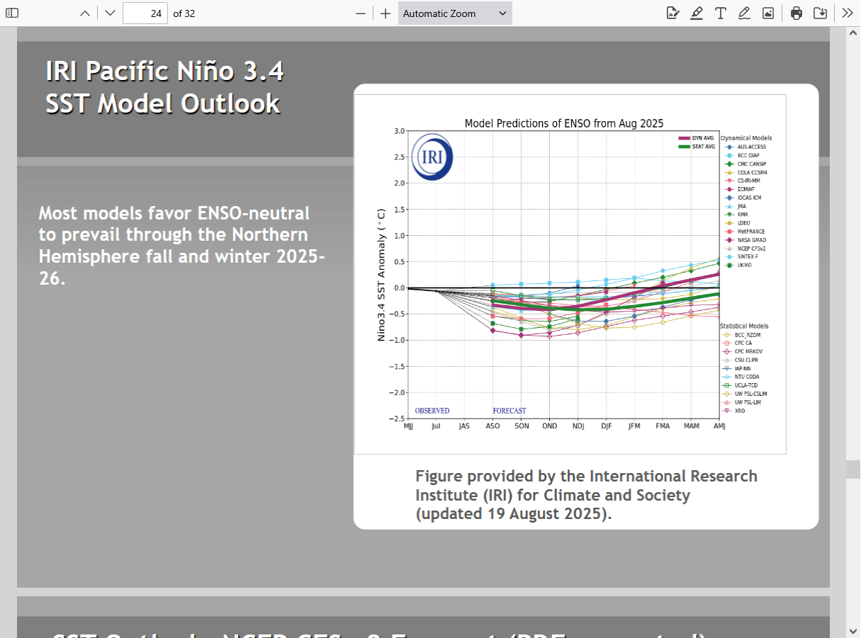Click "NCEP CFSv2" legend entry
Viewport: 861px width, 638px height.
[745, 249]
